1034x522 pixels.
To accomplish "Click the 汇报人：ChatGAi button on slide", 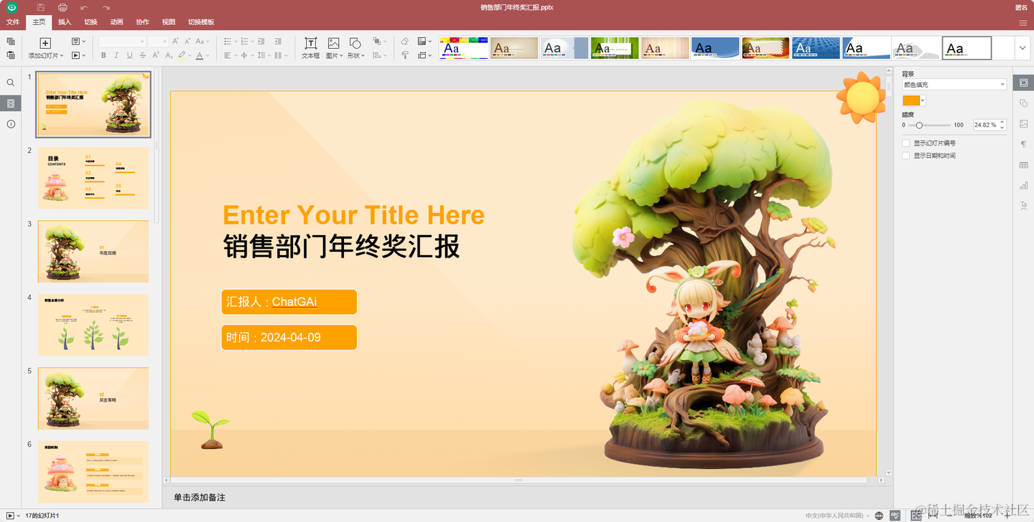I will (x=289, y=302).
